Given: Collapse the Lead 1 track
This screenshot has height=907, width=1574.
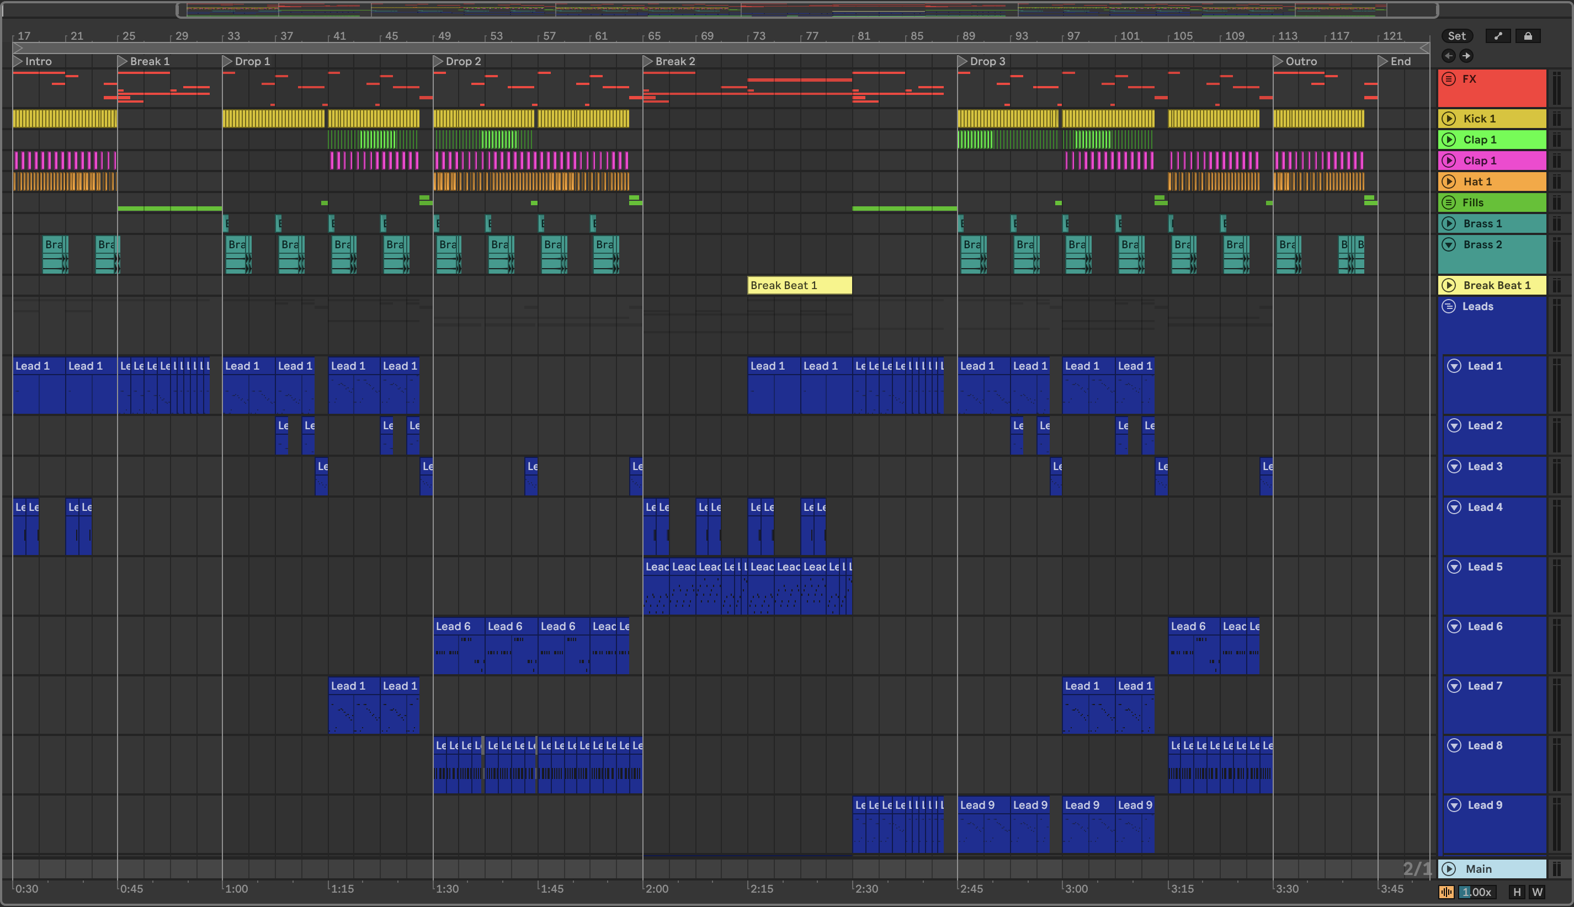Looking at the screenshot, I should coord(1454,366).
